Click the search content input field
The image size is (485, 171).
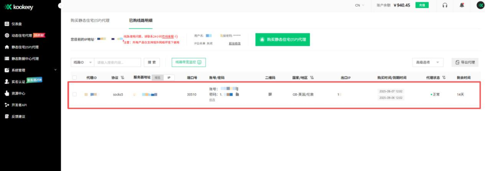(x=117, y=63)
